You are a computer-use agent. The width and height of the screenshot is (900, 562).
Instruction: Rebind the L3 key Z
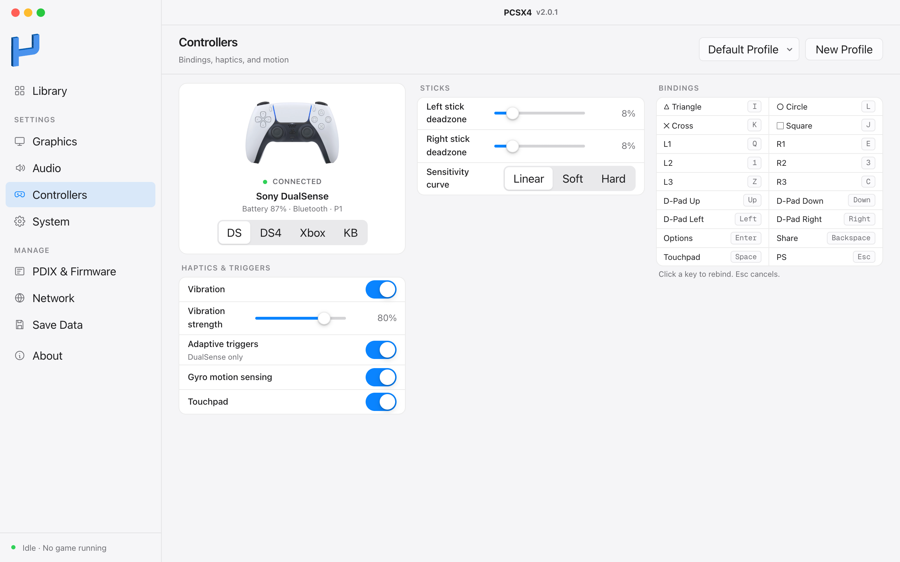tap(754, 182)
